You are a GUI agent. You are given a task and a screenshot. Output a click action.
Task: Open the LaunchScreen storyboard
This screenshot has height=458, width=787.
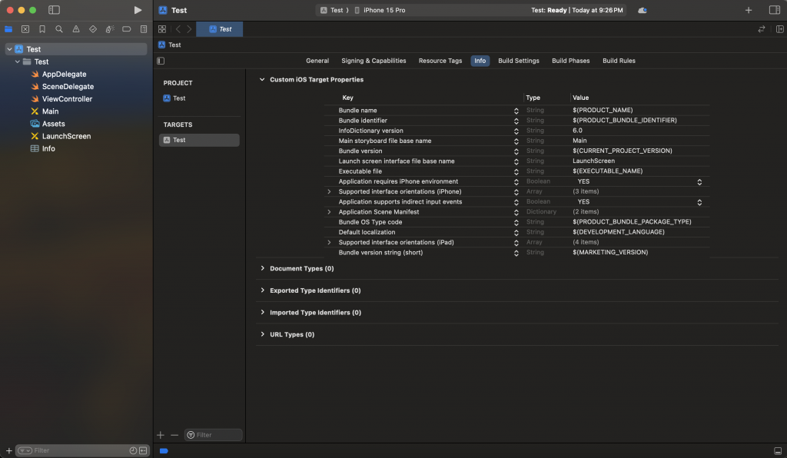click(x=66, y=136)
